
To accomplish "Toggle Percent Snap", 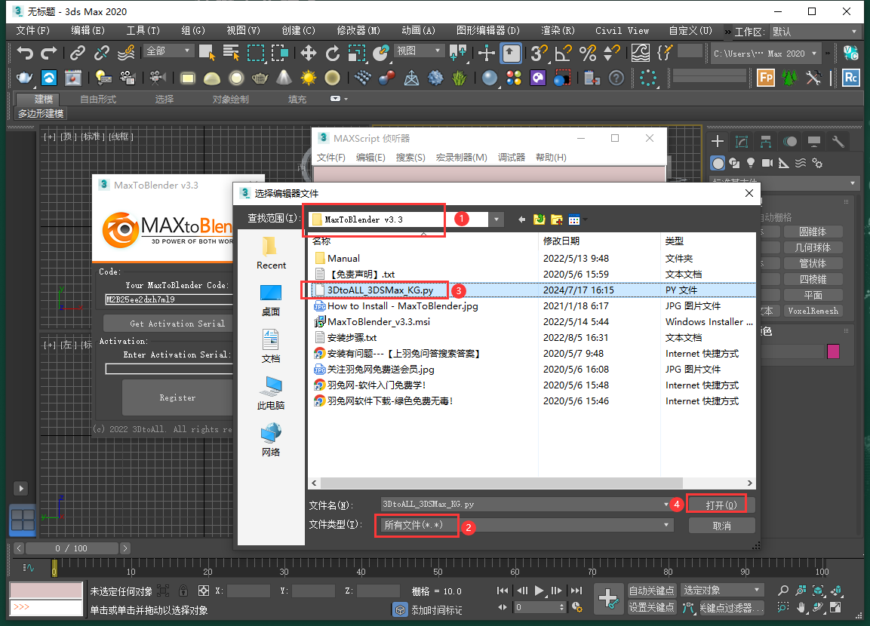I will pyautogui.click(x=587, y=54).
